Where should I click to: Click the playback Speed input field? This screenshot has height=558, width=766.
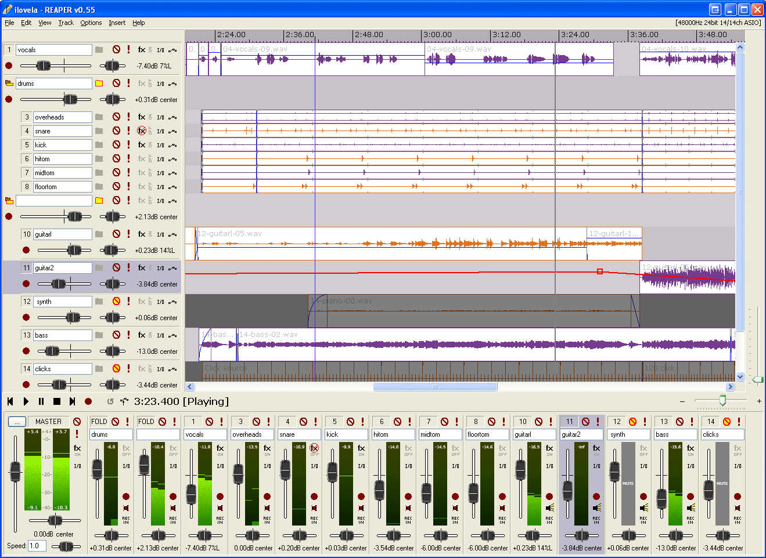[x=37, y=546]
